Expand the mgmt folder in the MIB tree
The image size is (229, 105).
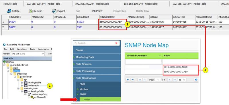pos(7,68)
